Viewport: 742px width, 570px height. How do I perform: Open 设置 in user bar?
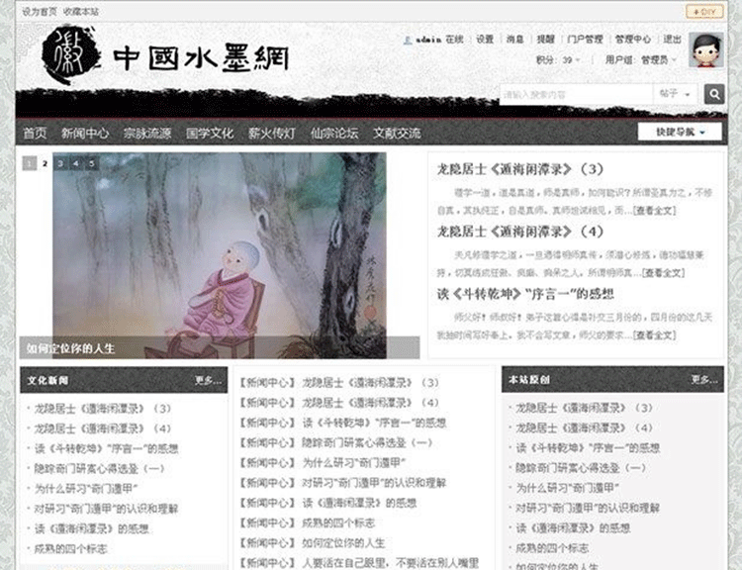(x=485, y=40)
